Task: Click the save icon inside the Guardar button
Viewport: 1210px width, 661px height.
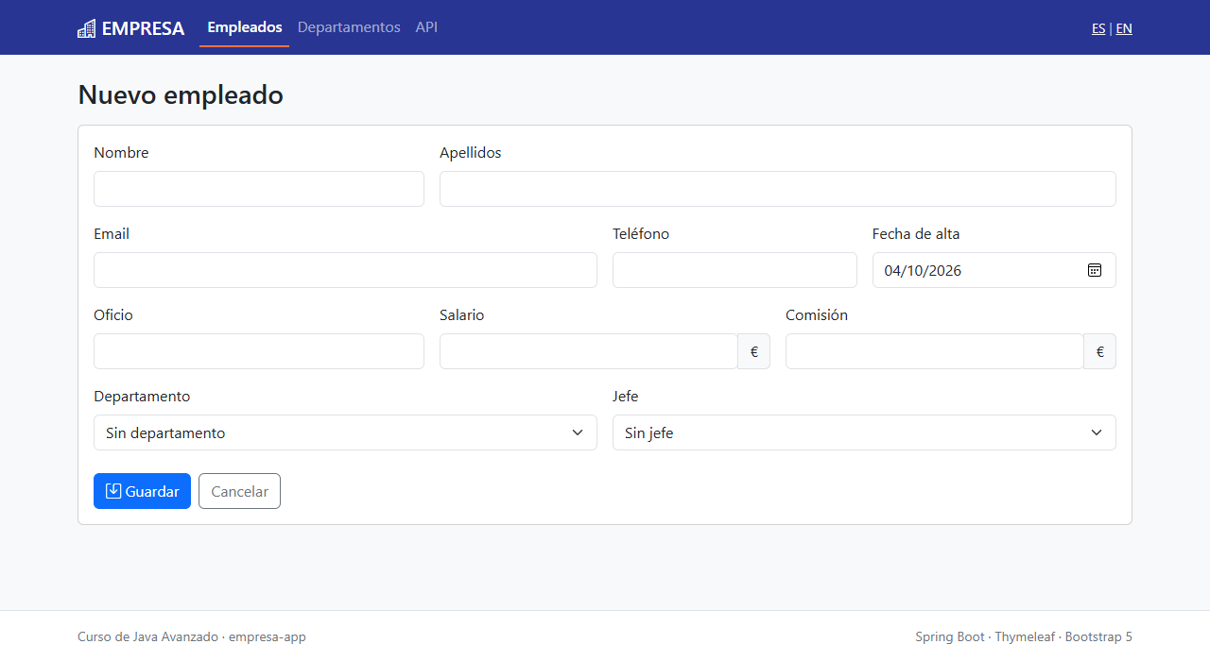Action: click(113, 491)
